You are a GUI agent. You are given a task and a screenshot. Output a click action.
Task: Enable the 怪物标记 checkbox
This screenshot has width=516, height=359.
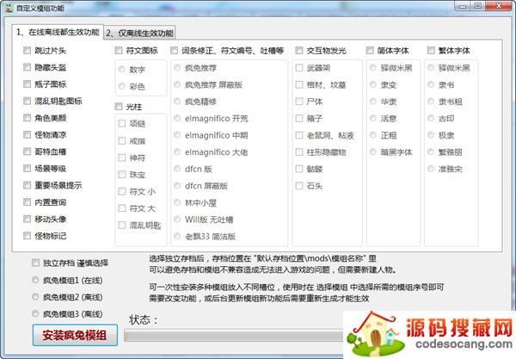[28, 235]
